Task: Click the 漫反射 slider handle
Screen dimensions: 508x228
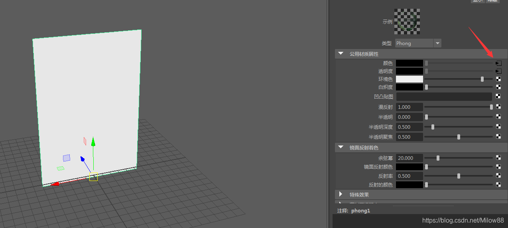Action: [491, 107]
